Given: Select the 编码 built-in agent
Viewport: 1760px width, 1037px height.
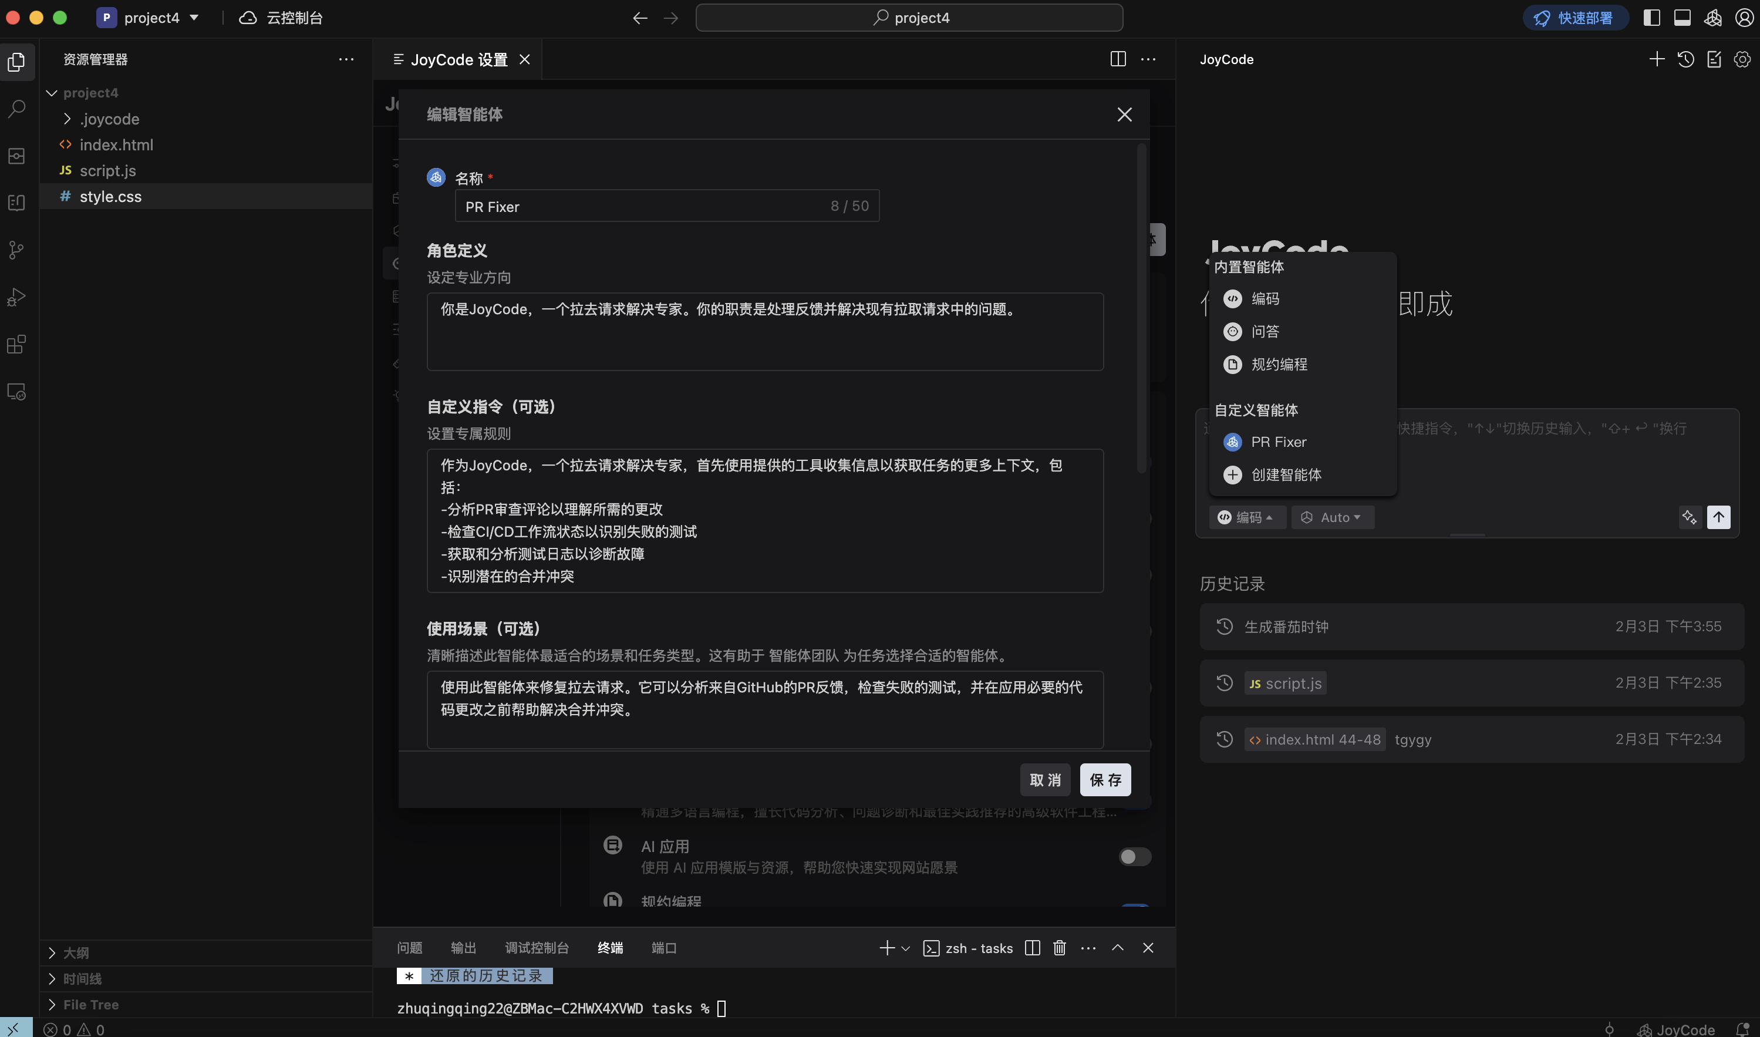Looking at the screenshot, I should tap(1302, 298).
